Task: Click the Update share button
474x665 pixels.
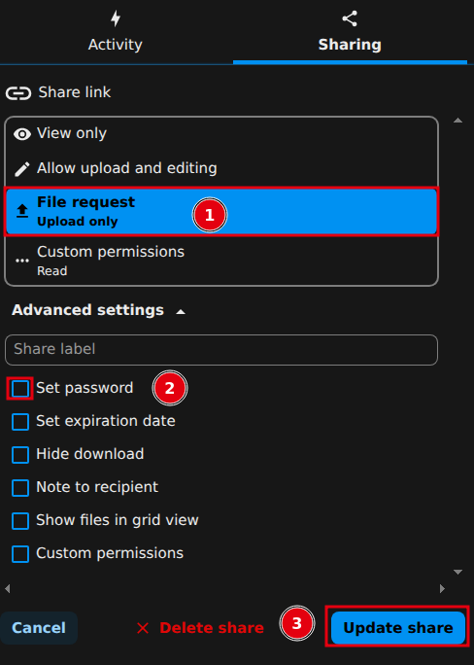Action: click(x=398, y=628)
